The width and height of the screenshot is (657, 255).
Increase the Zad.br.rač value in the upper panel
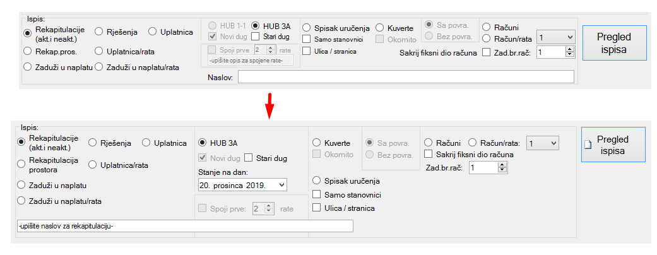click(x=569, y=49)
